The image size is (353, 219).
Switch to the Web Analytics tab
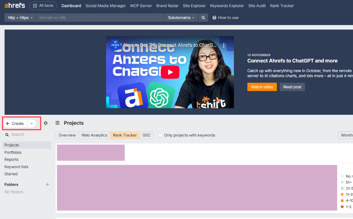(x=94, y=135)
